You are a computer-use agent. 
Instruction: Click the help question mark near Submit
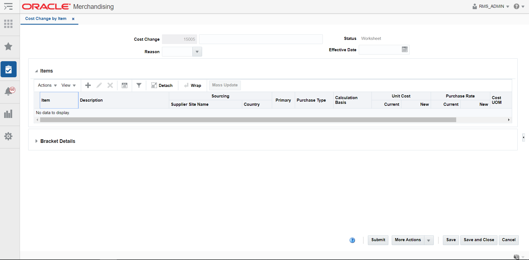coord(352,240)
